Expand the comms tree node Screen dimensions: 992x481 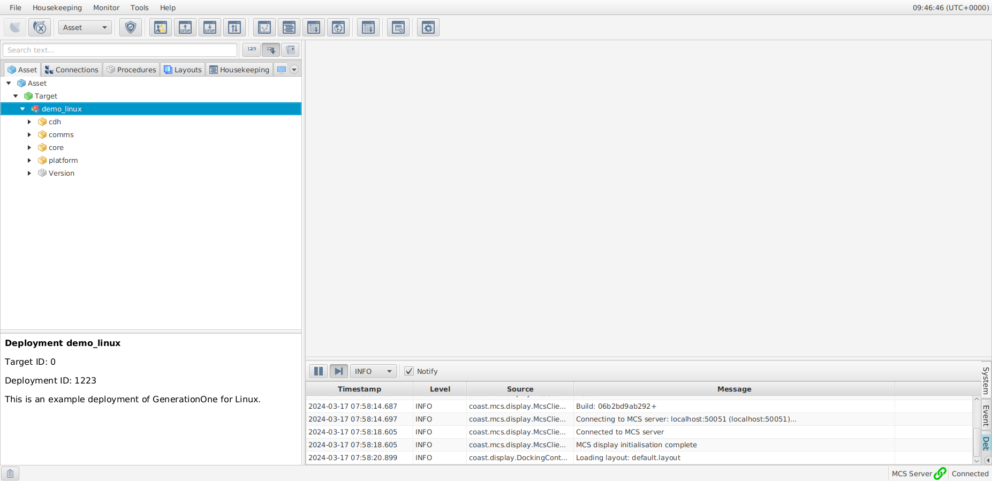coord(29,134)
